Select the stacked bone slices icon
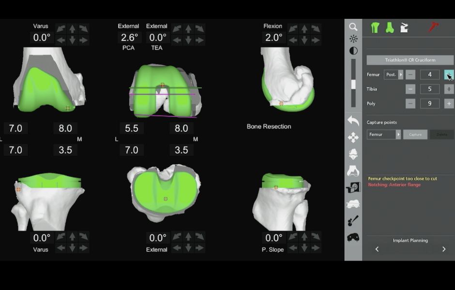 [x=353, y=204]
